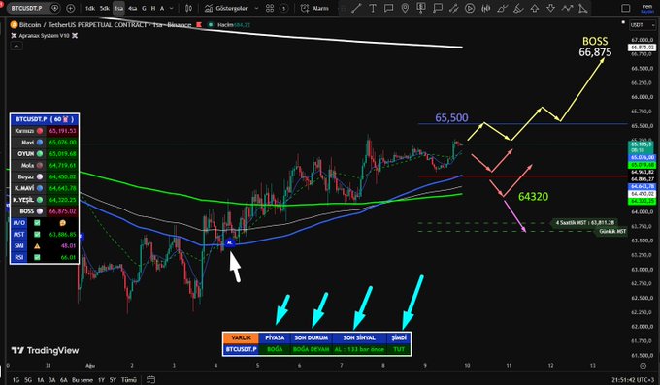Screen dimensions: 660x385
Task: Open the go-to-date calendar icon
Action: click(x=150, y=380)
